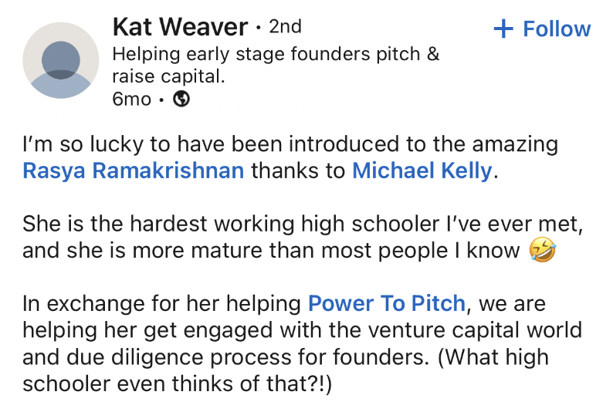The image size is (613, 412).
Task: Click the 'In exchange for her helping' text
Action: point(162,303)
